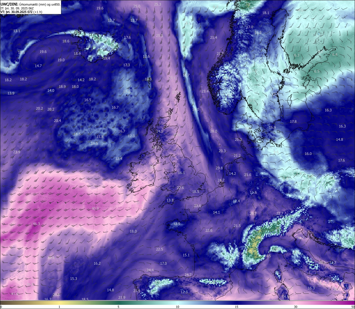The image size is (355, 309).
Task: Click the 24.4 value label
Action: pos(150,270)
